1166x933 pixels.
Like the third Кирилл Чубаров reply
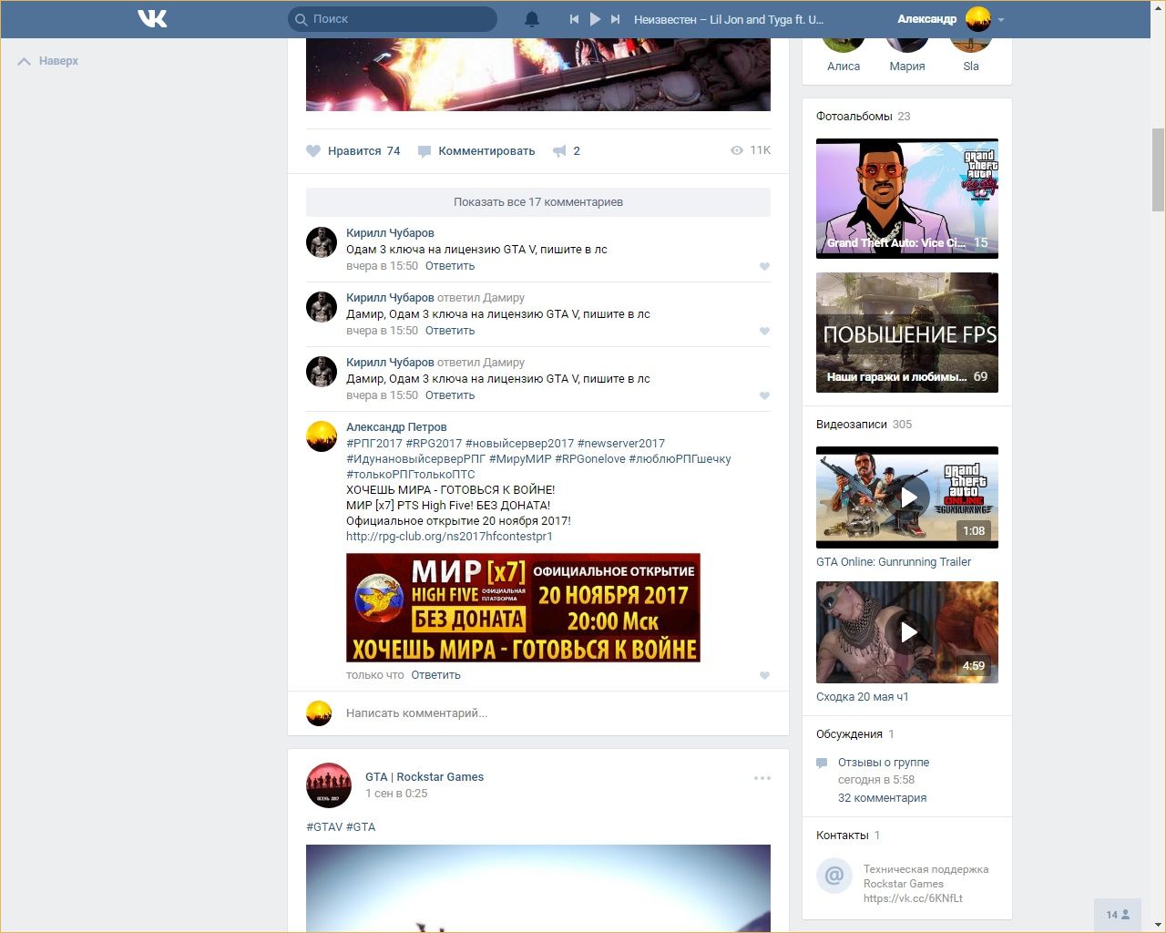click(x=764, y=396)
